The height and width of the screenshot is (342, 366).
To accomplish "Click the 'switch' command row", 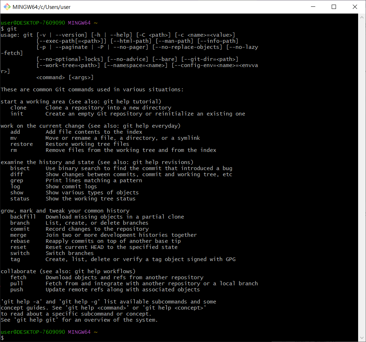I will pyautogui.click(x=52, y=253).
